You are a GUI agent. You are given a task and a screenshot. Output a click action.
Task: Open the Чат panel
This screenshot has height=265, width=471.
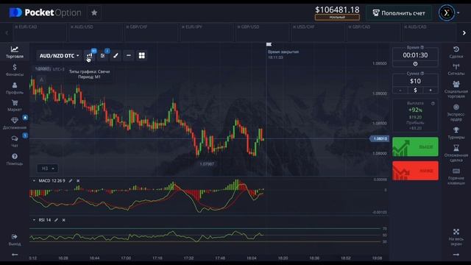click(x=15, y=141)
